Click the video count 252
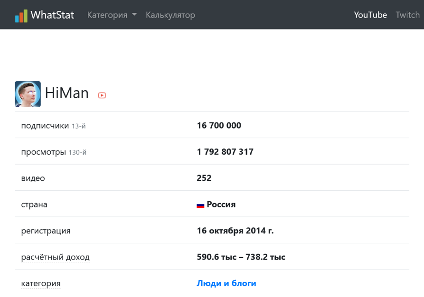The image size is (424, 297). tap(204, 178)
